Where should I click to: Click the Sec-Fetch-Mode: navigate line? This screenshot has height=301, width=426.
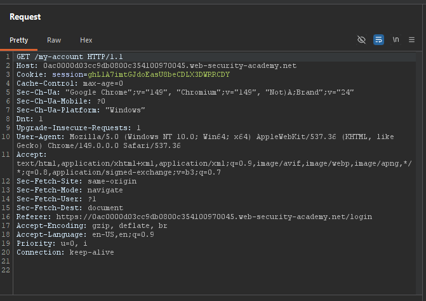coord(70,190)
